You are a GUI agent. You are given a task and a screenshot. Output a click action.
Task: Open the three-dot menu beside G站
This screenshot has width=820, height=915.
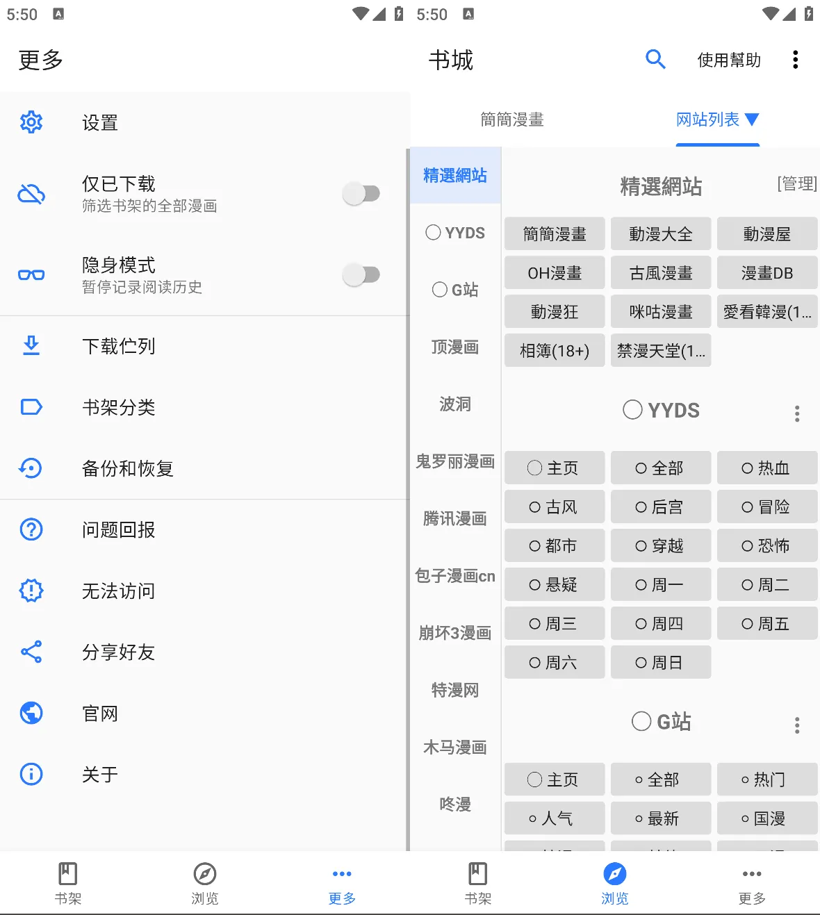796,725
